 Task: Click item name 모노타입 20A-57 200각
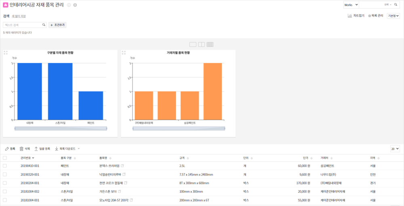click(x=114, y=200)
